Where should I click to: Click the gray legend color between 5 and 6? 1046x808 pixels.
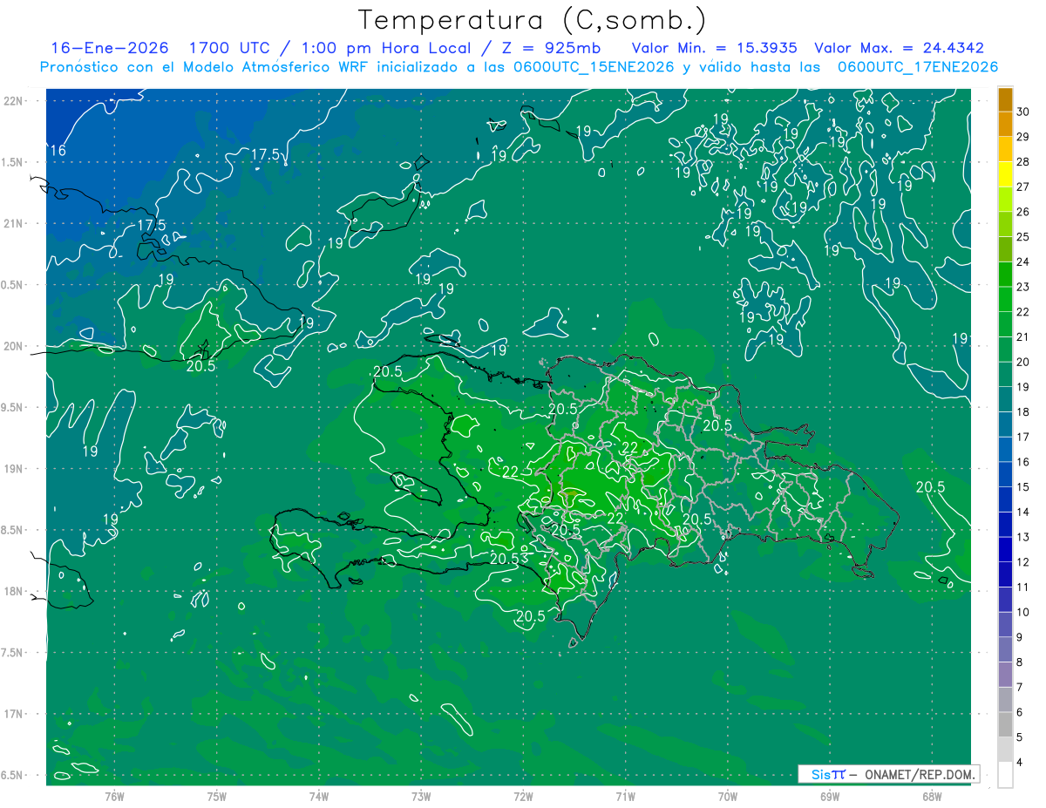tap(1005, 724)
